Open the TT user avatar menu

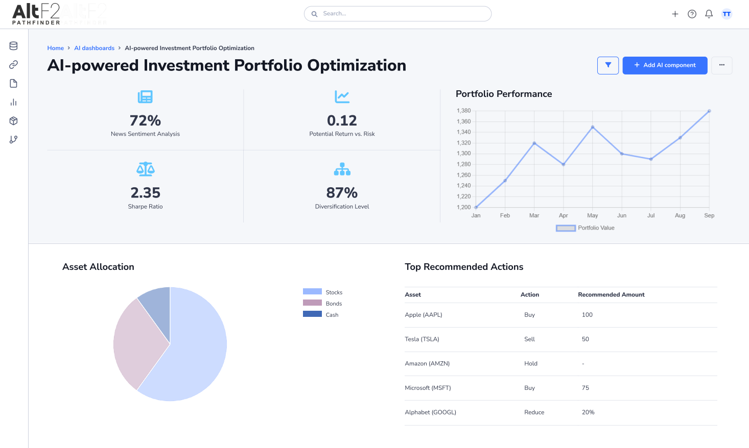pyautogui.click(x=727, y=14)
